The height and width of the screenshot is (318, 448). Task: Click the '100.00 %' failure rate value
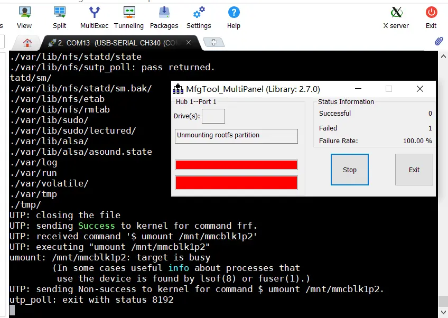coord(417,141)
